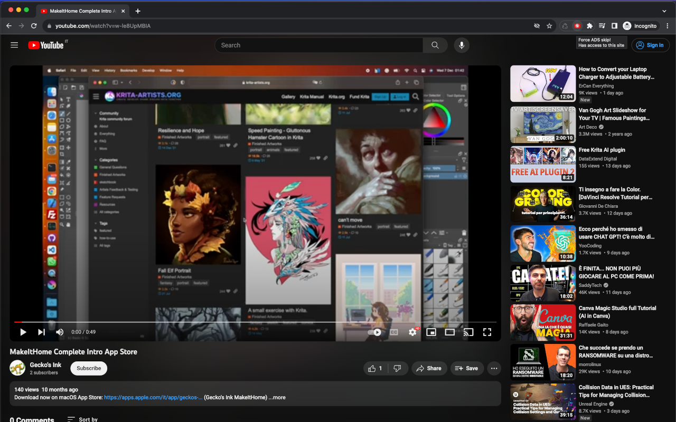Like the video with thumbs up
This screenshot has height=422, width=676.
point(375,368)
